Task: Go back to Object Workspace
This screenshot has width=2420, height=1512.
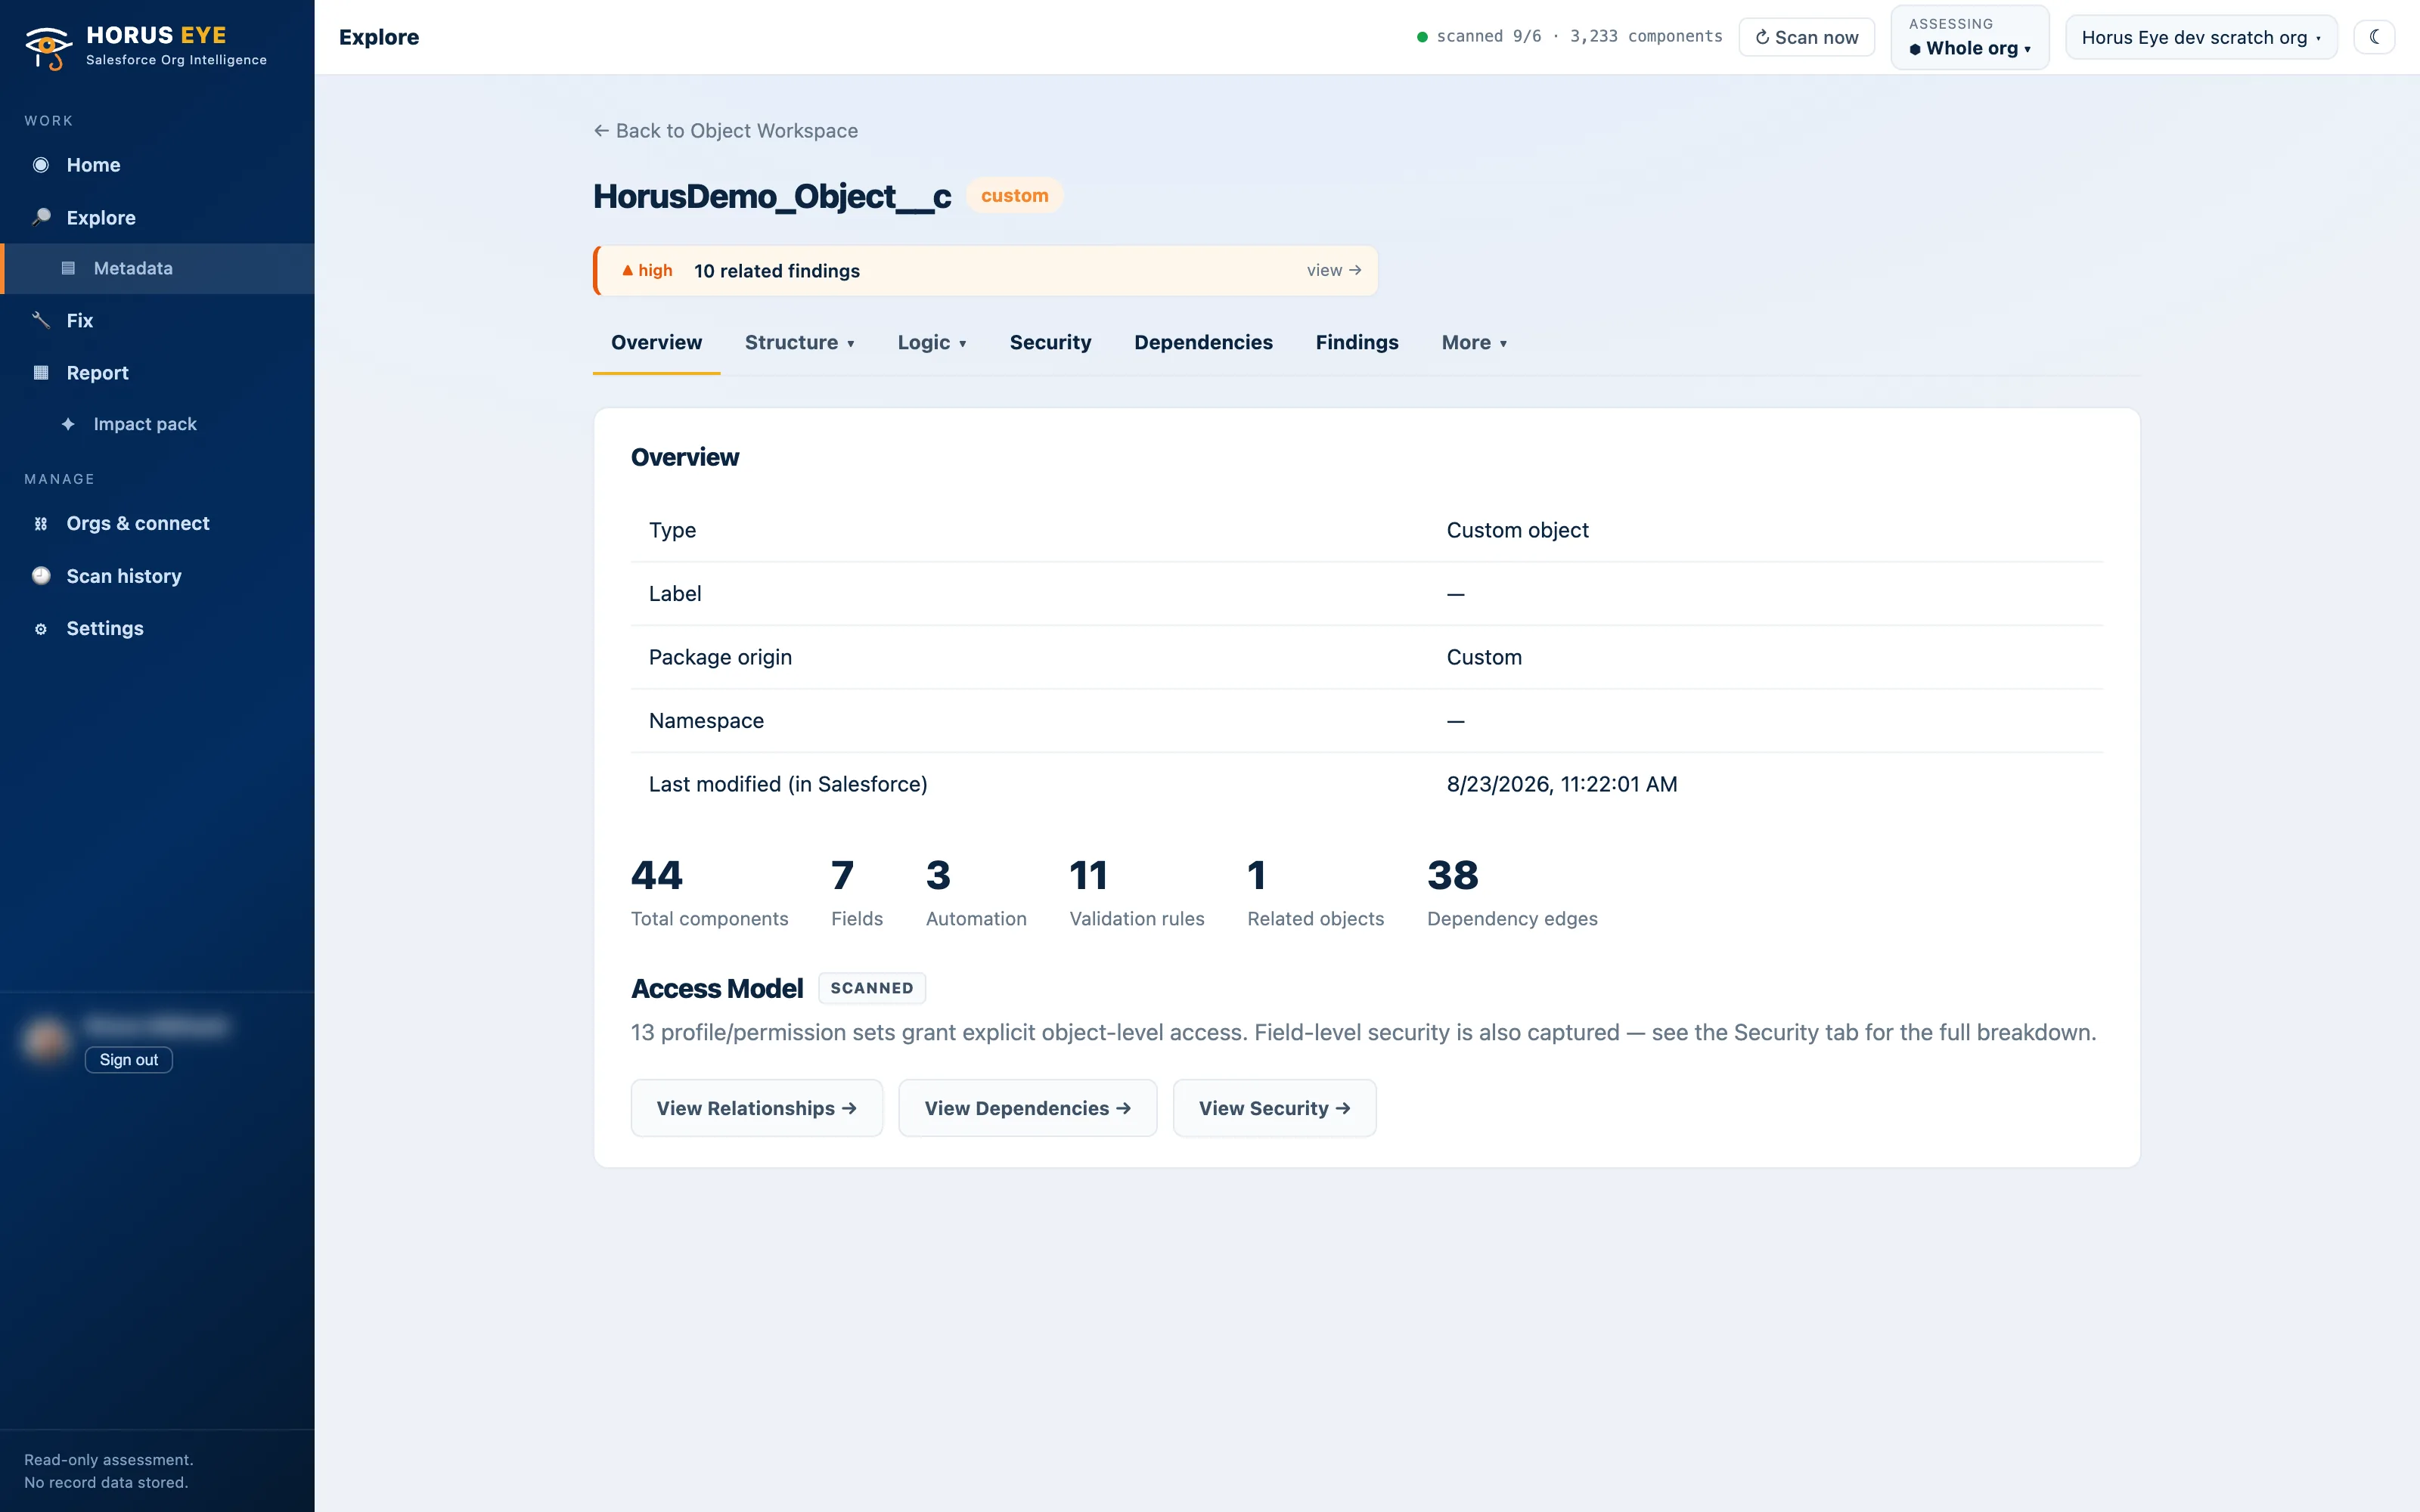Action: tap(725, 131)
